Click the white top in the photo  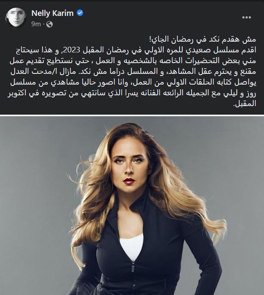tap(132, 246)
